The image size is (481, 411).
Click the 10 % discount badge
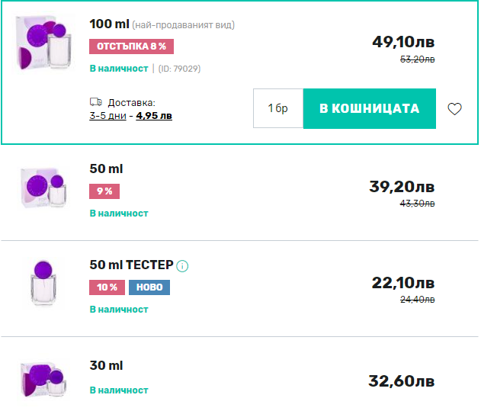point(106,287)
